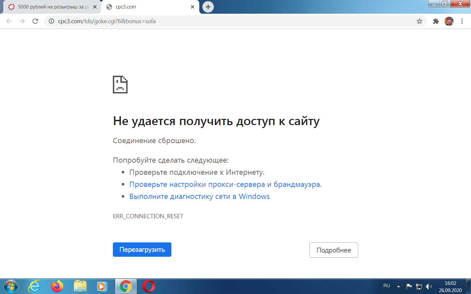Screen dimensions: 471x294
Task: Open the proxy and firewall settings link
Action: pos(225,185)
